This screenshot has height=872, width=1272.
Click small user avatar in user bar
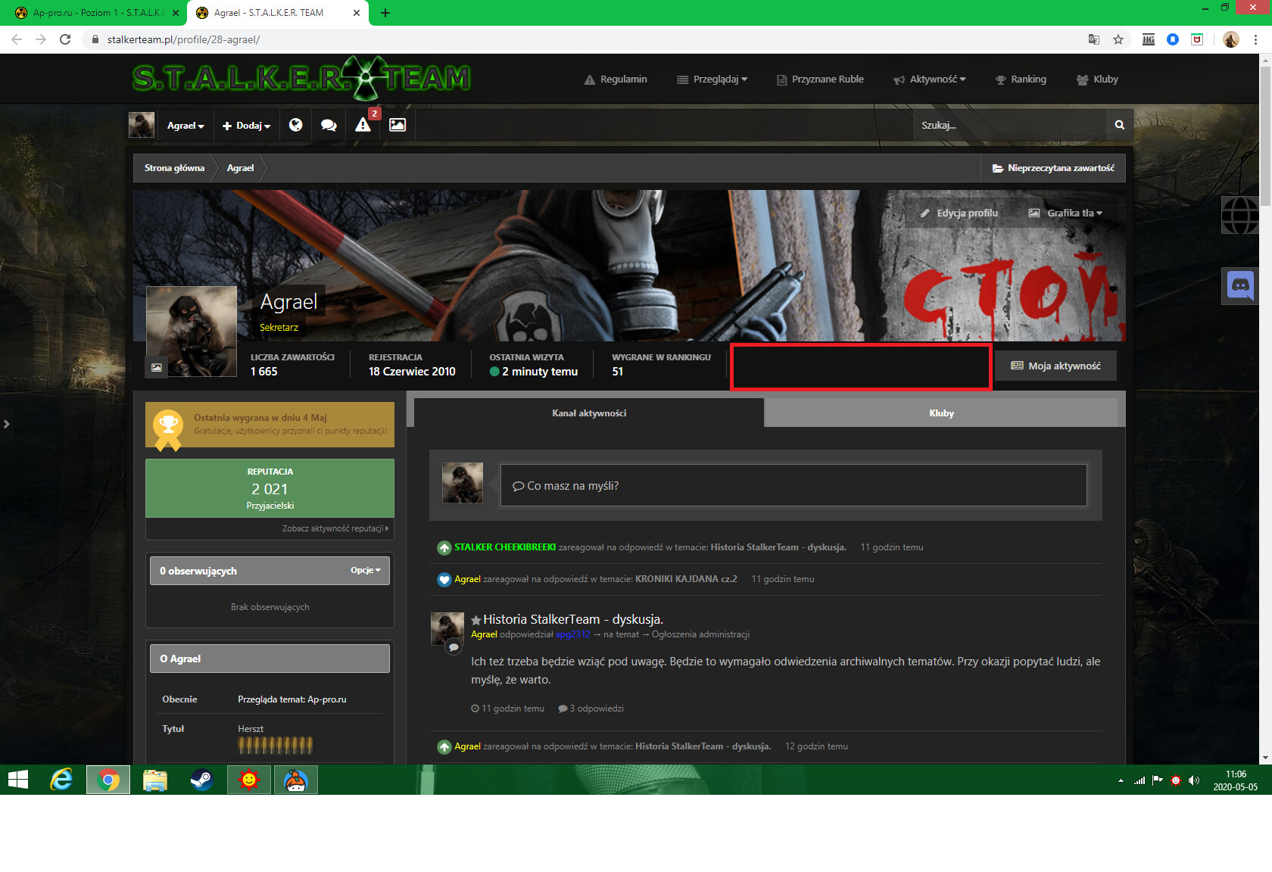pyautogui.click(x=142, y=125)
